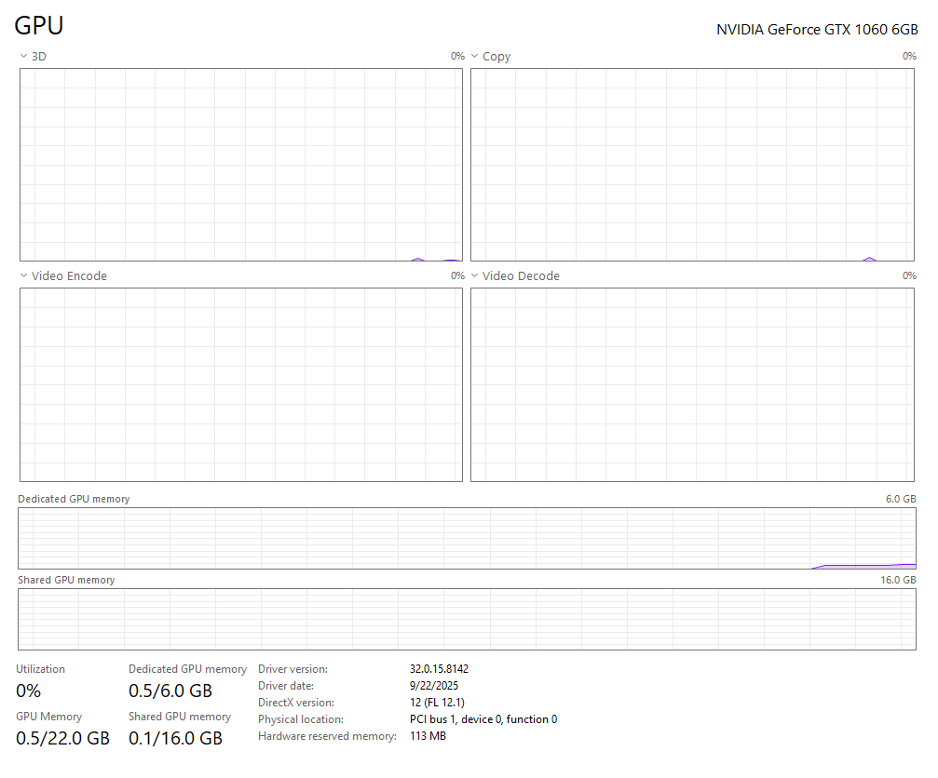Open the 3D engine dropdown chevron
The height and width of the screenshot is (778, 938).
pos(23,57)
